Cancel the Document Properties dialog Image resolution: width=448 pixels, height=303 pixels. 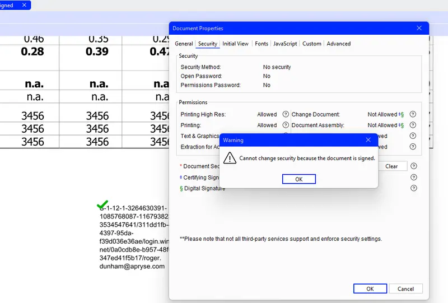pyautogui.click(x=405, y=288)
